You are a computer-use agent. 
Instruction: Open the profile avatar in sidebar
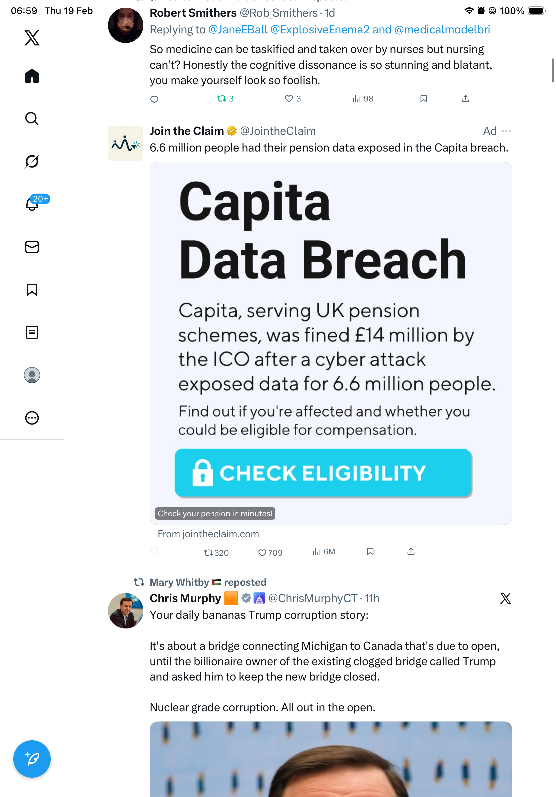(x=32, y=375)
